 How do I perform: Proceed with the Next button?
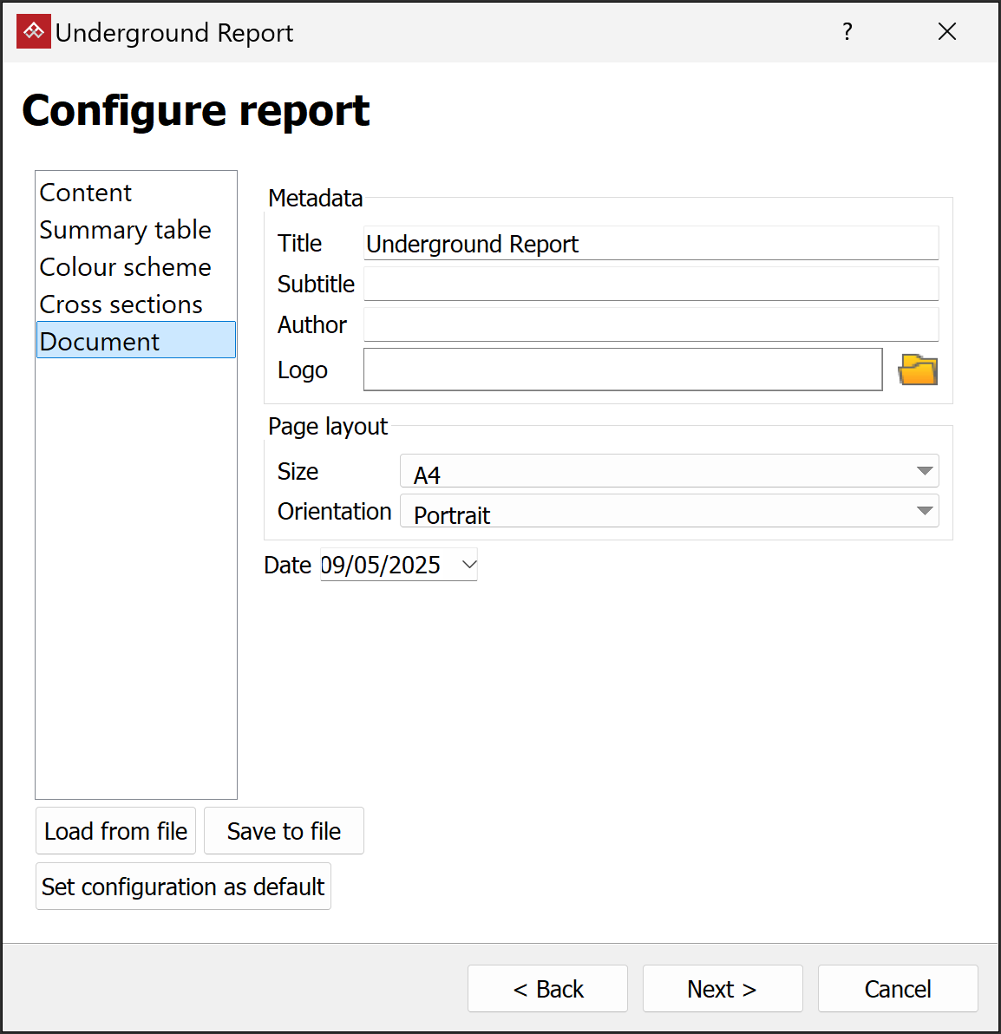[723, 989]
